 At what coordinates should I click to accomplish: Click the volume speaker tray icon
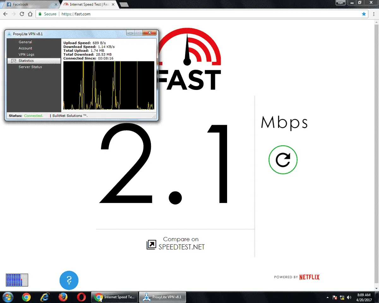click(349, 297)
